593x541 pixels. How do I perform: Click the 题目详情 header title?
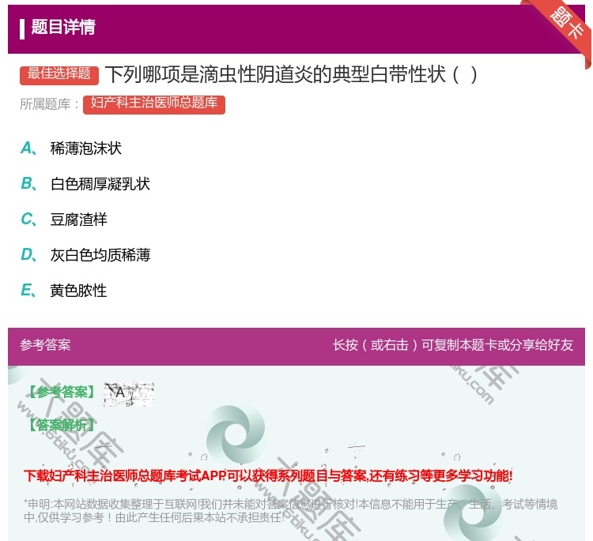tap(63, 28)
